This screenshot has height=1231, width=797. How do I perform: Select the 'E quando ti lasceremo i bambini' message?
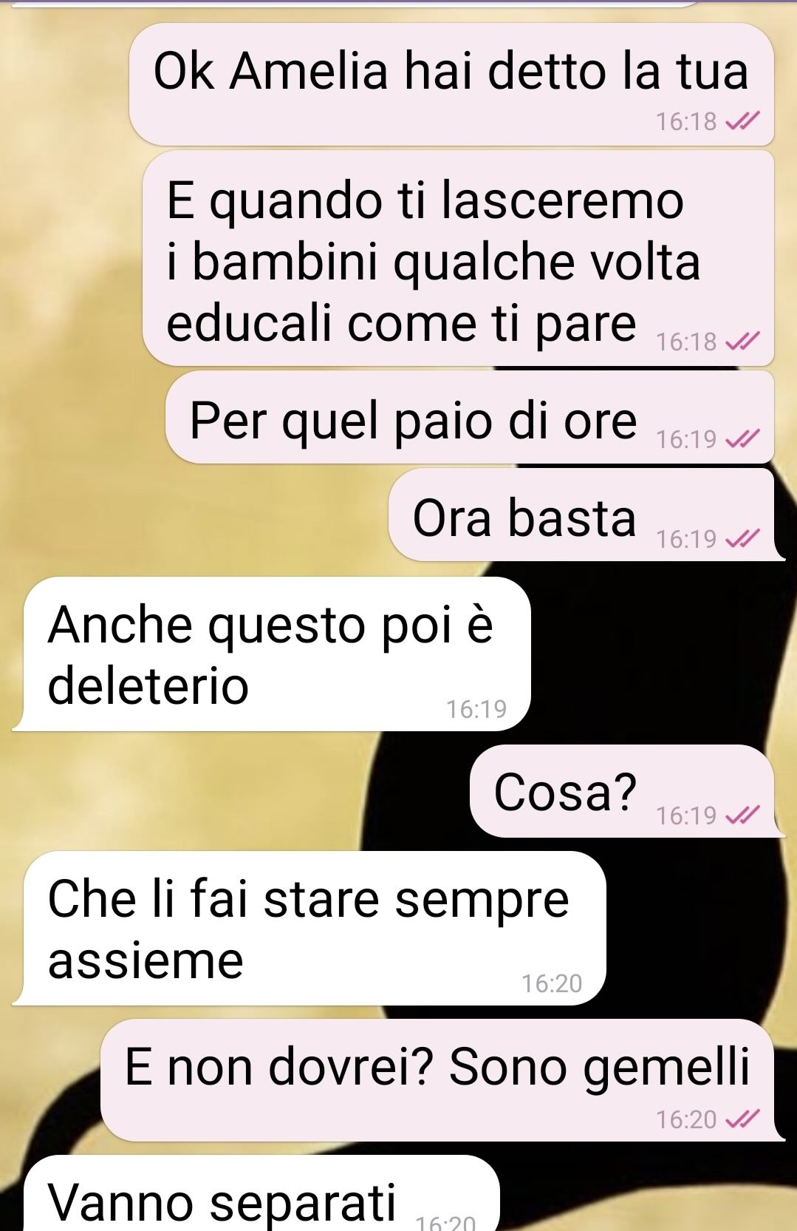pyautogui.click(x=458, y=258)
